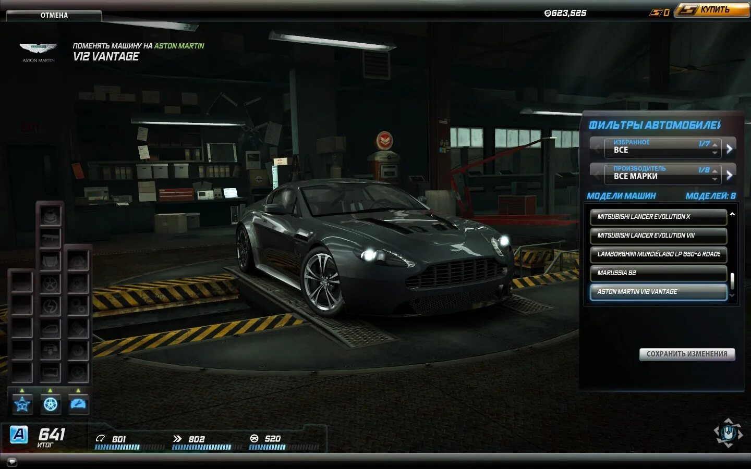Open the chat bubble icon
Screen dimensions: 751x469
coord(12,462)
